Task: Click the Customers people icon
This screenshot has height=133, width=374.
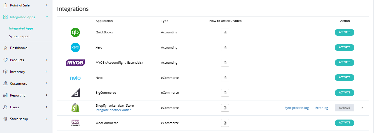Action: point(5,84)
